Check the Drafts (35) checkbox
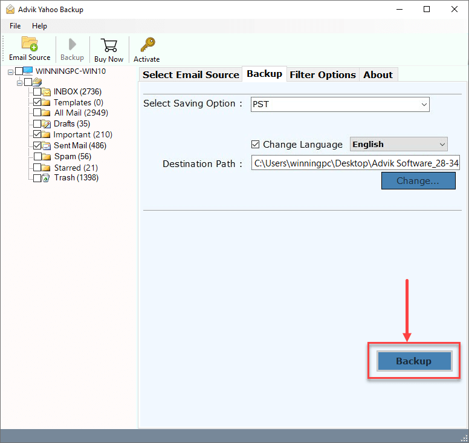 37,123
